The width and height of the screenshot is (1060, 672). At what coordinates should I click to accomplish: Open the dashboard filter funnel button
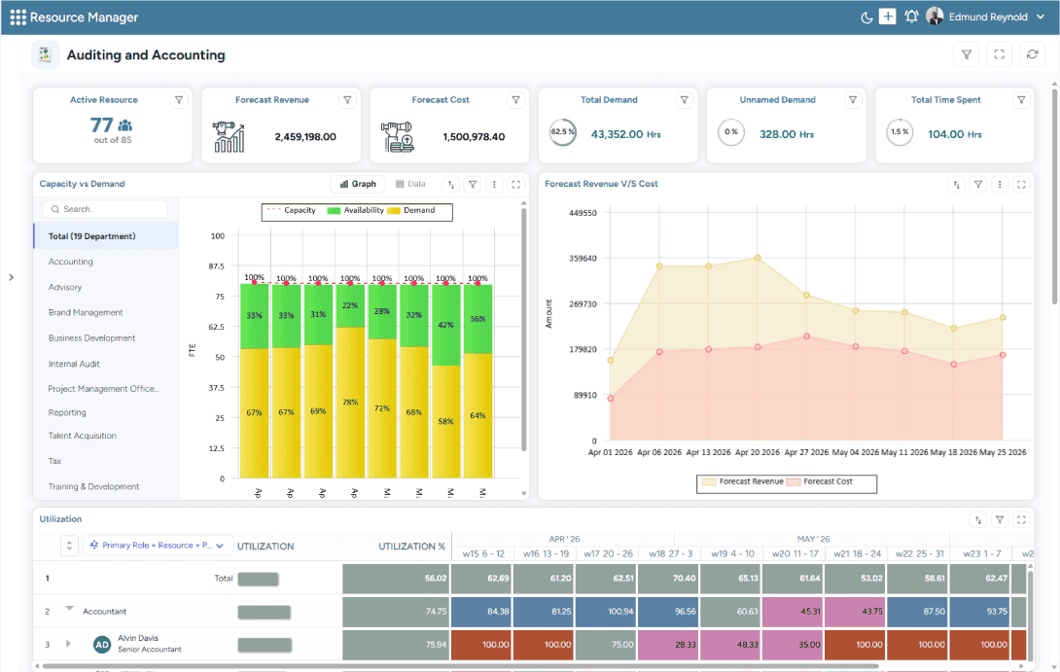click(x=967, y=54)
